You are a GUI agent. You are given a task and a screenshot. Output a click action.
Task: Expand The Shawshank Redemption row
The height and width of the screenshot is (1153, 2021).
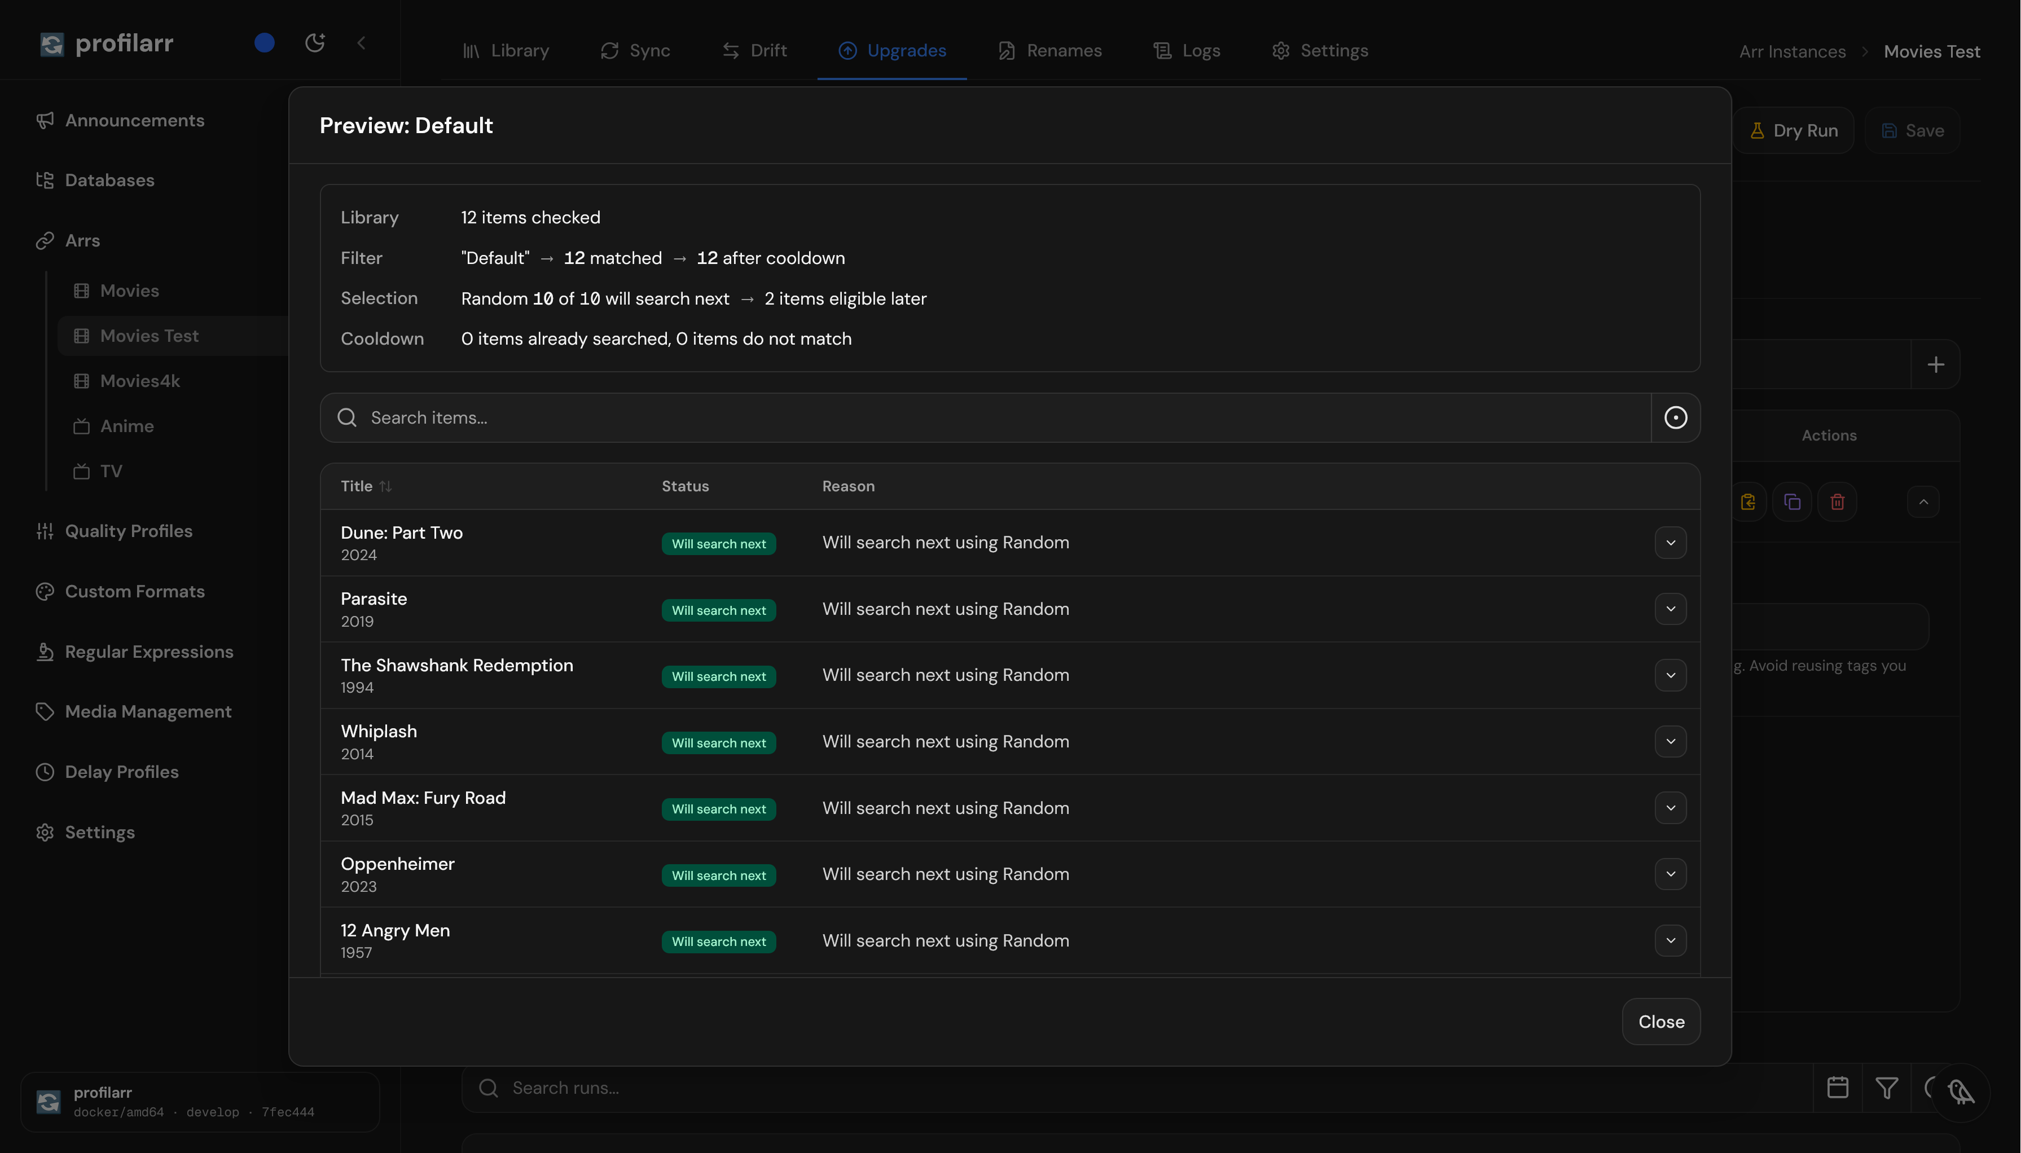(1670, 675)
